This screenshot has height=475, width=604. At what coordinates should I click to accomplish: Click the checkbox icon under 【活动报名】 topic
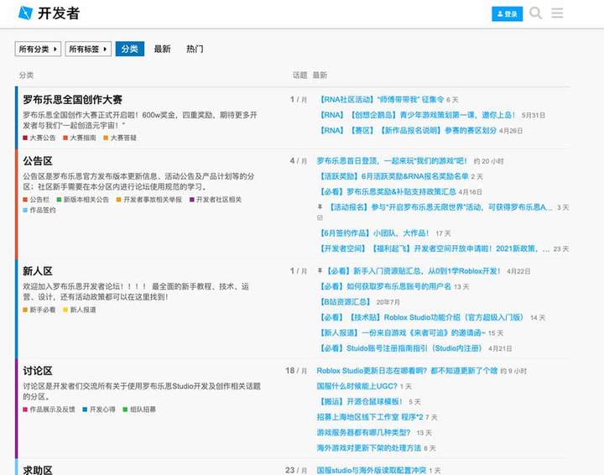pos(320,217)
